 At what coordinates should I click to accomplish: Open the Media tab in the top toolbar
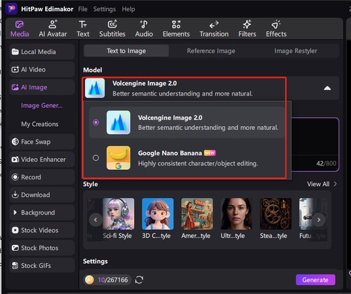coord(20,29)
